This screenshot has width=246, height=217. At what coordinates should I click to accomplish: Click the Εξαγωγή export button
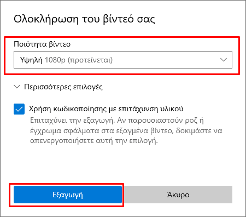pos(68,195)
